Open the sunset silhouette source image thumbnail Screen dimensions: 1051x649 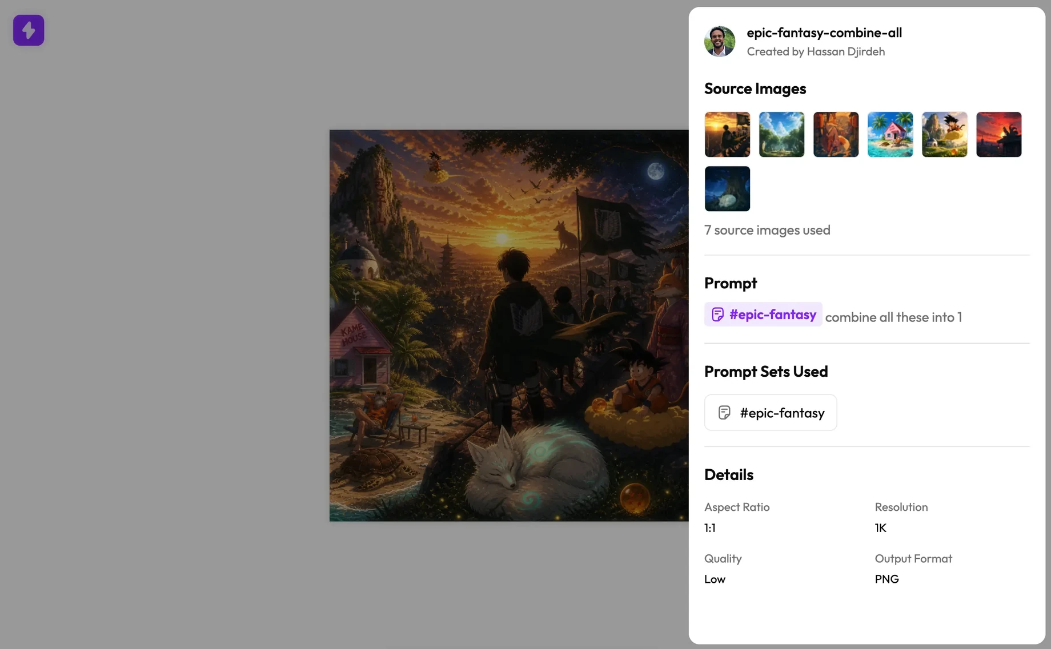pyautogui.click(x=727, y=134)
